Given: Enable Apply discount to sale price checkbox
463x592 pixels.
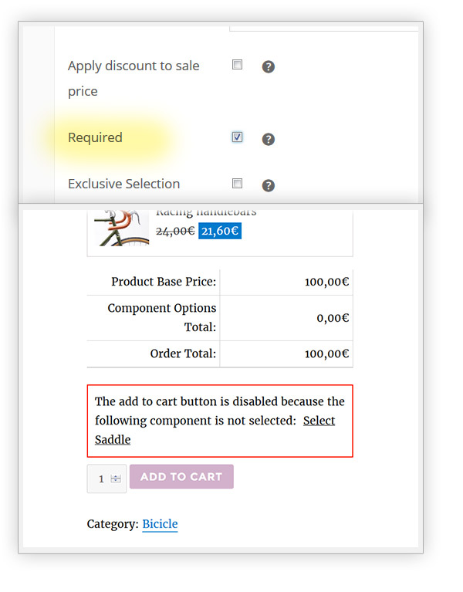Looking at the screenshot, I should click(x=238, y=65).
